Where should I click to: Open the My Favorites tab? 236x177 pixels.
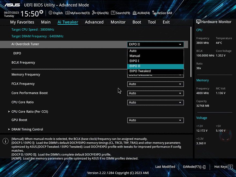pyautogui.click(x=22, y=22)
